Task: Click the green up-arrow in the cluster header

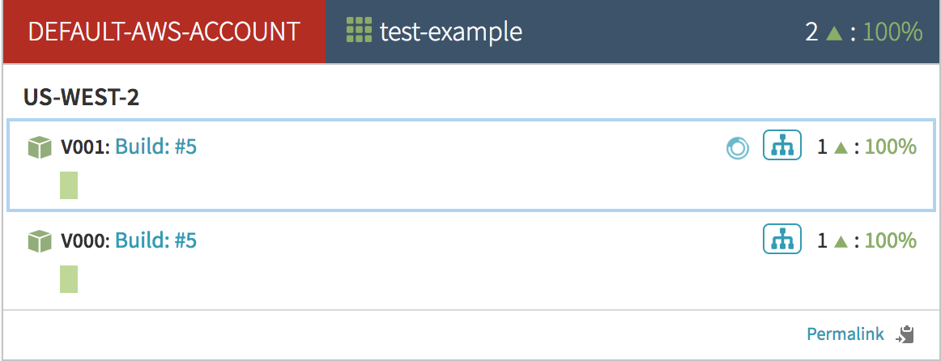Action: [x=835, y=32]
